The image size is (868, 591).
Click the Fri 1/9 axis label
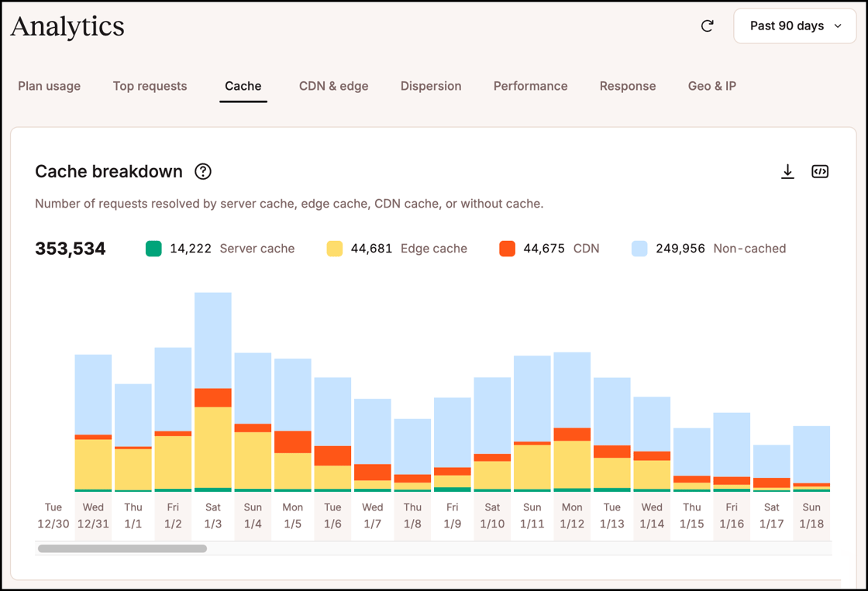pyautogui.click(x=453, y=515)
